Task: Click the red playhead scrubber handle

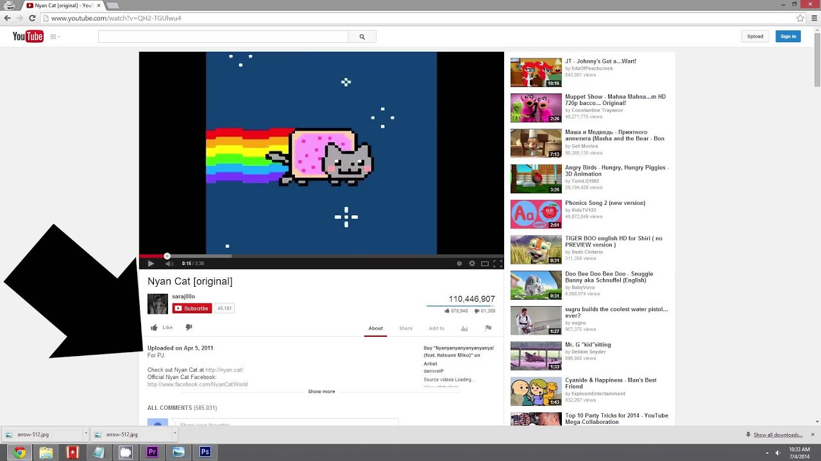Action: [x=167, y=256]
